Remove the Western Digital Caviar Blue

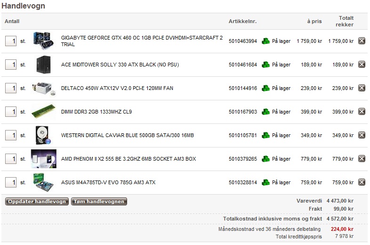362,135
